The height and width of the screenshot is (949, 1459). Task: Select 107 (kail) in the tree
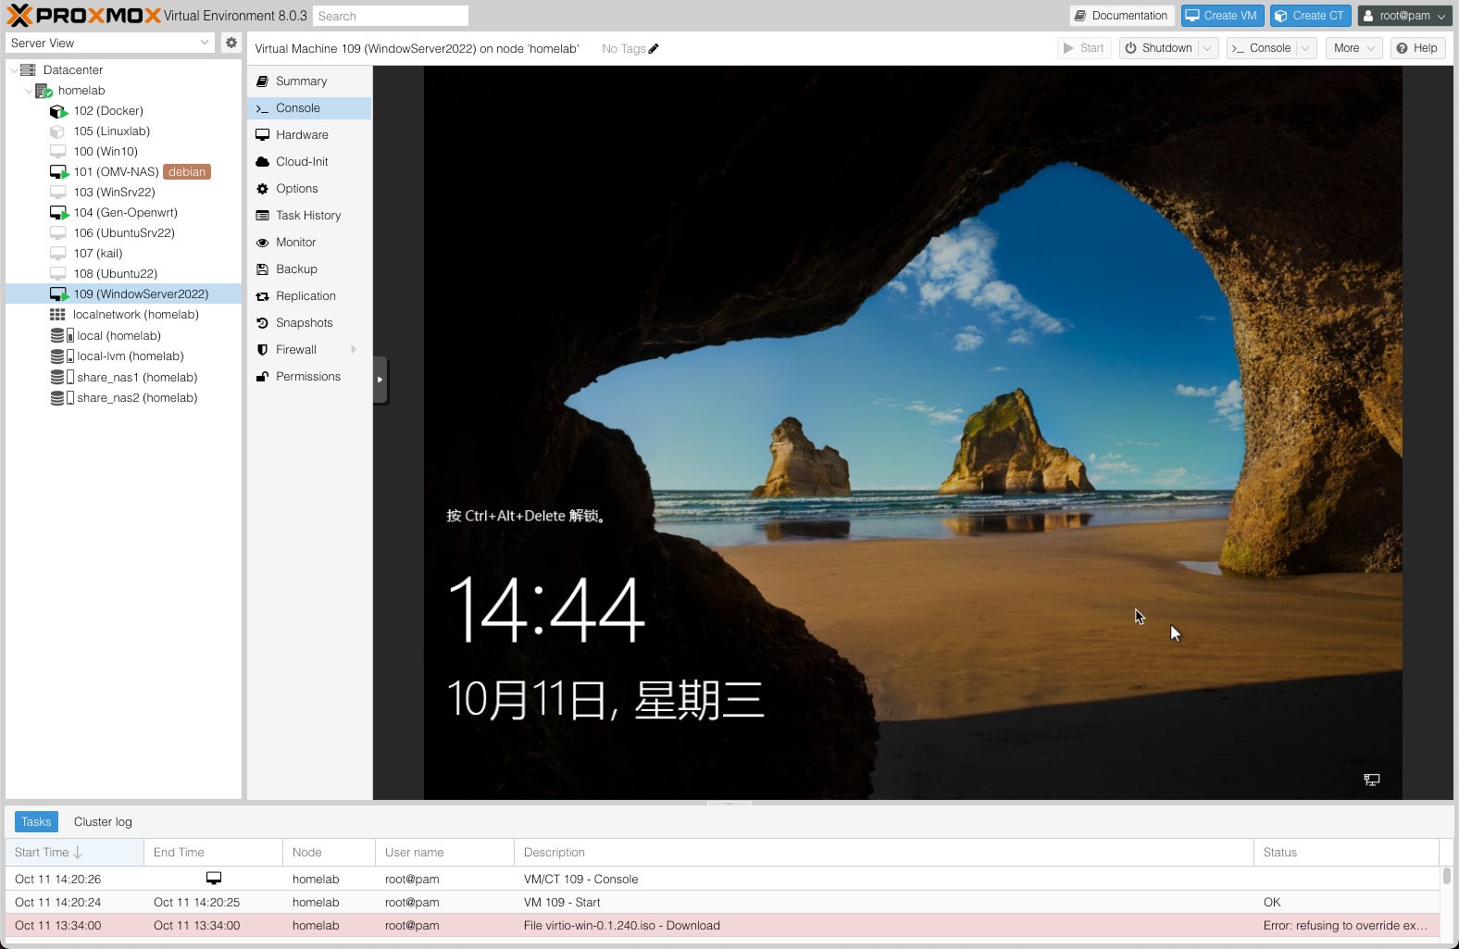(x=124, y=254)
